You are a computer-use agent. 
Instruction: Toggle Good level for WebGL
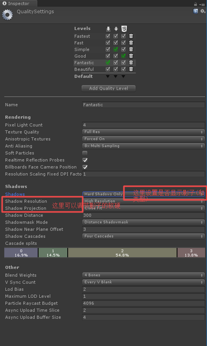123,56
